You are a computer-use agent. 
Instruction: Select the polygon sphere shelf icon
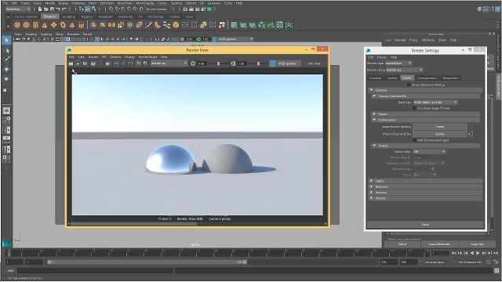[17, 25]
